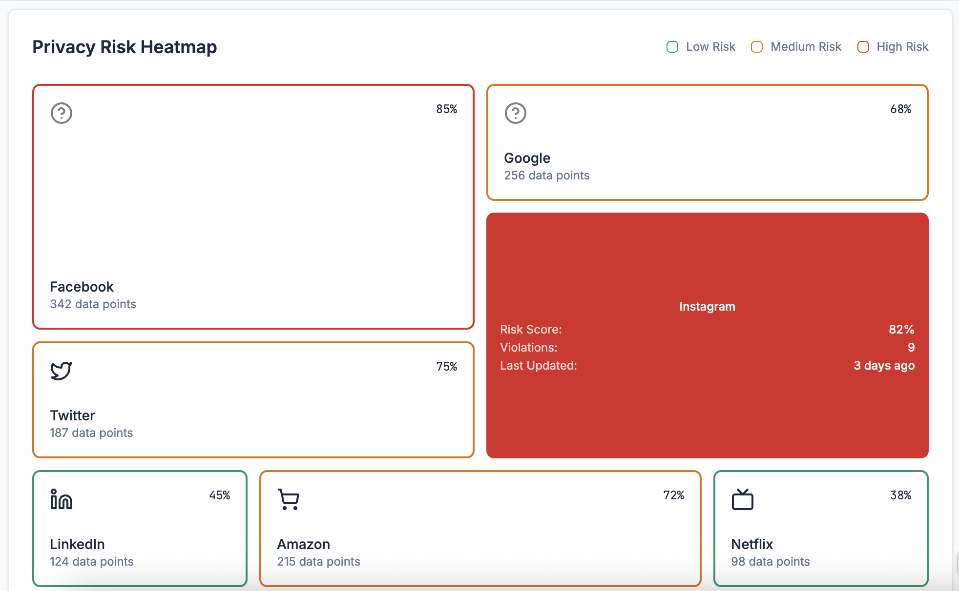
Task: Click the LinkedIn logo icon
Action: point(62,499)
